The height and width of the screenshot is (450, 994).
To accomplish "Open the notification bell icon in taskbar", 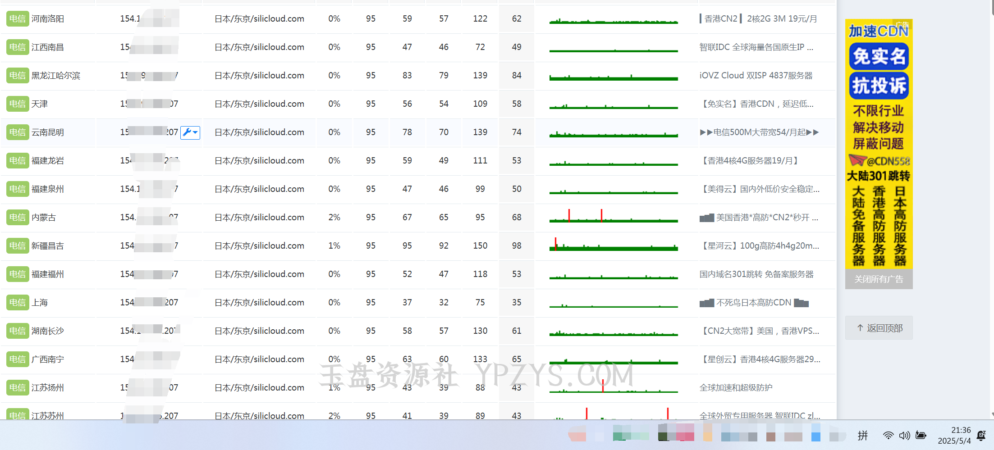I will [x=981, y=436].
